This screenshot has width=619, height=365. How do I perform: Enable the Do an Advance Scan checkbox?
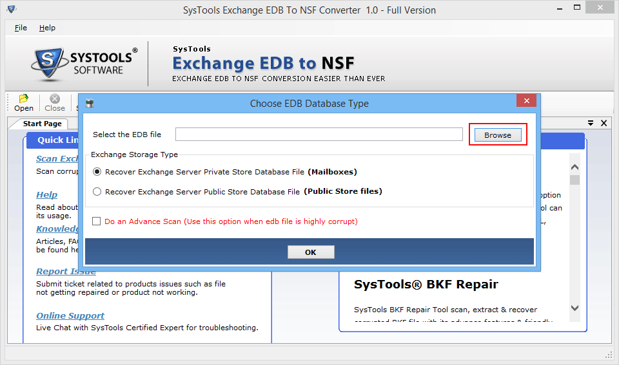96,221
